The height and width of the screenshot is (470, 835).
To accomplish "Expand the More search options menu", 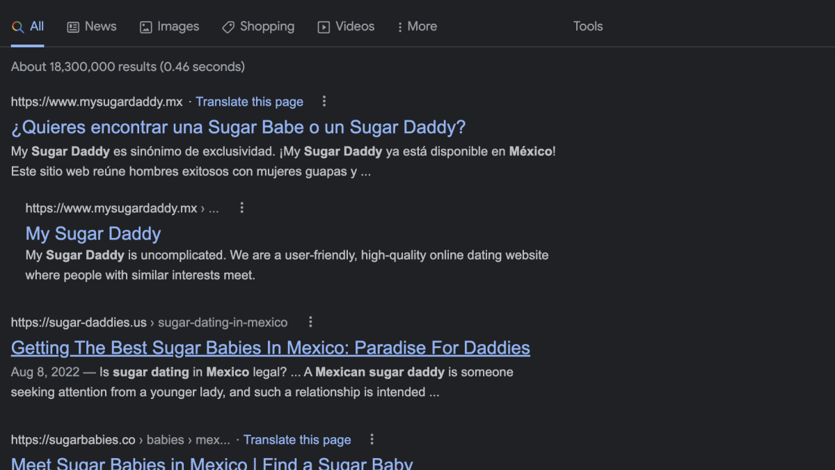I will [x=417, y=26].
